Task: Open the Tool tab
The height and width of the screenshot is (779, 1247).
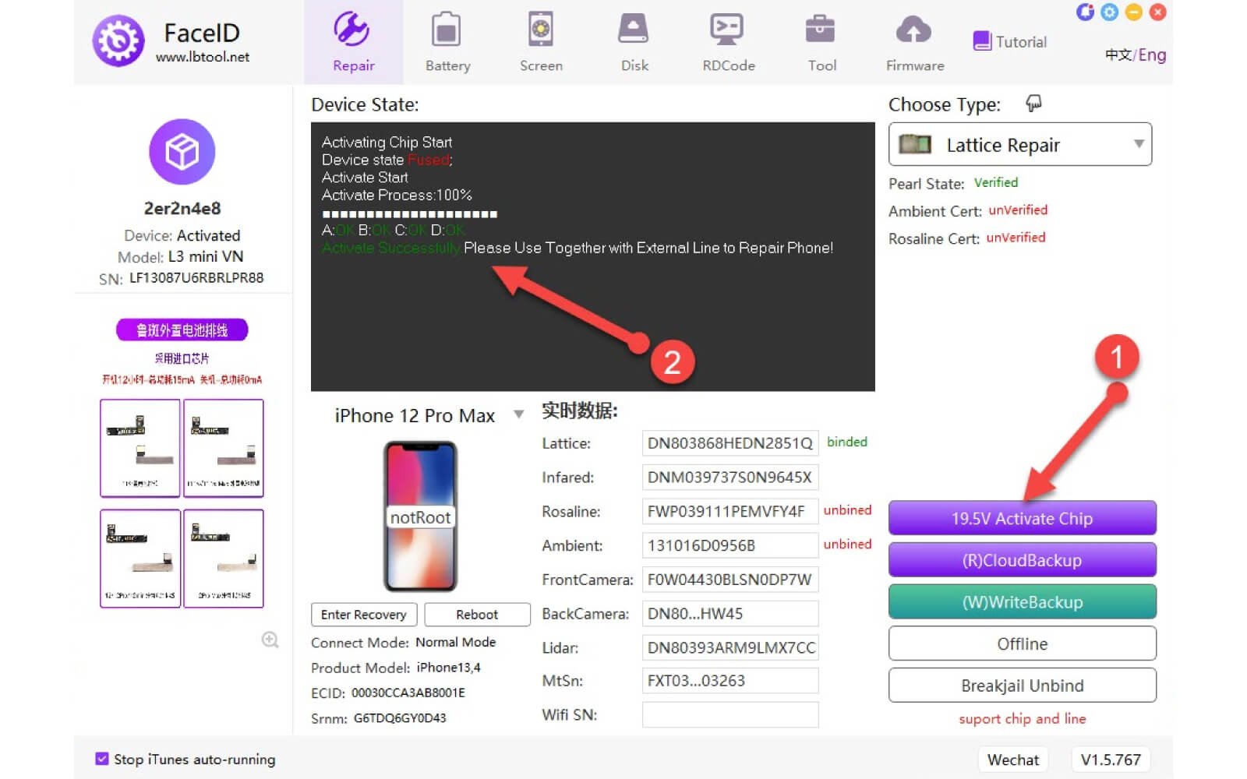Action: pos(821,42)
